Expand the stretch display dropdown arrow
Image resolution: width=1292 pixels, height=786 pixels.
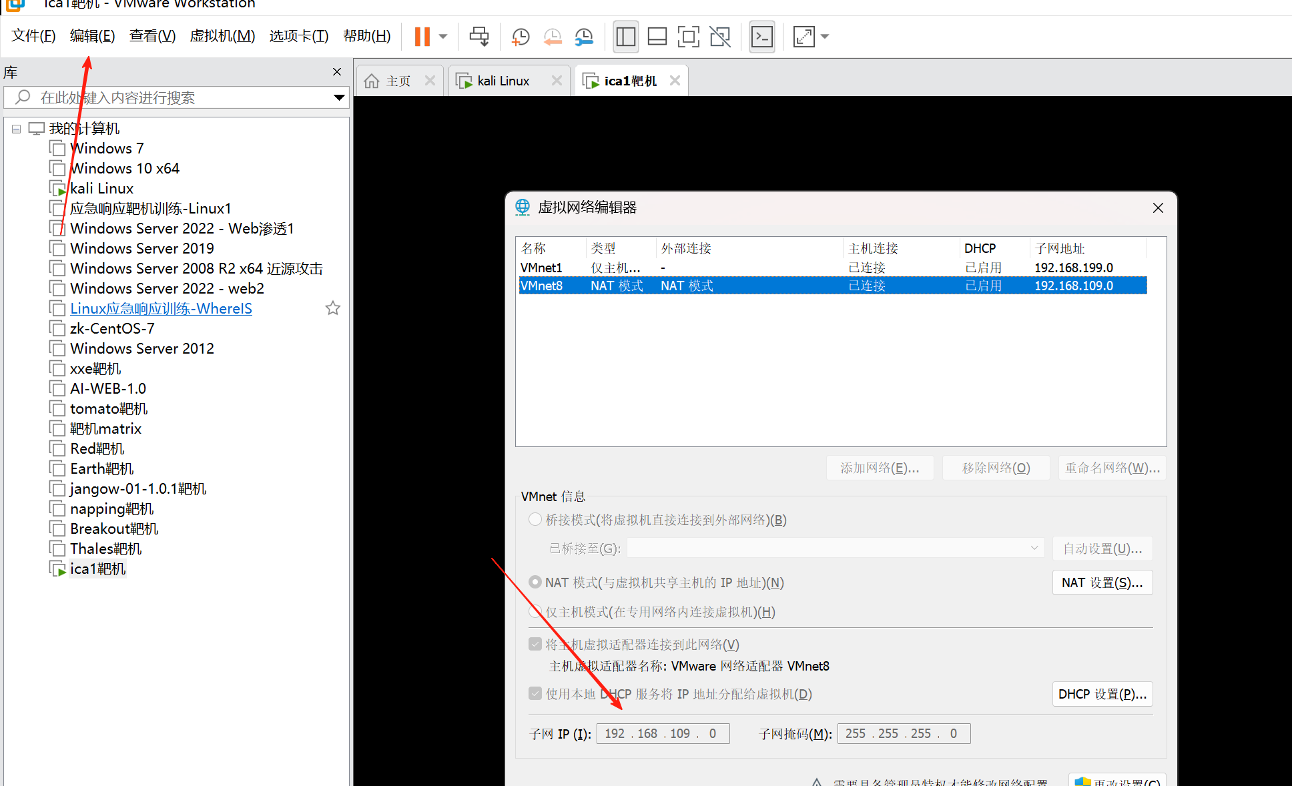tap(825, 37)
